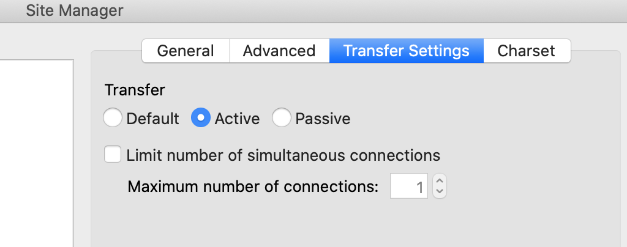
Task: Select the Transfer Settings tab
Action: 407,51
